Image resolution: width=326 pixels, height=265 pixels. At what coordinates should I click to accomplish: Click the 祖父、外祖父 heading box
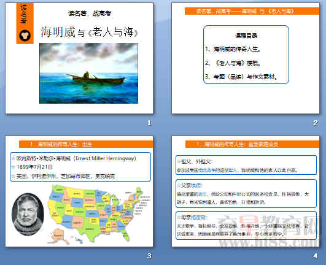(x=246, y=165)
